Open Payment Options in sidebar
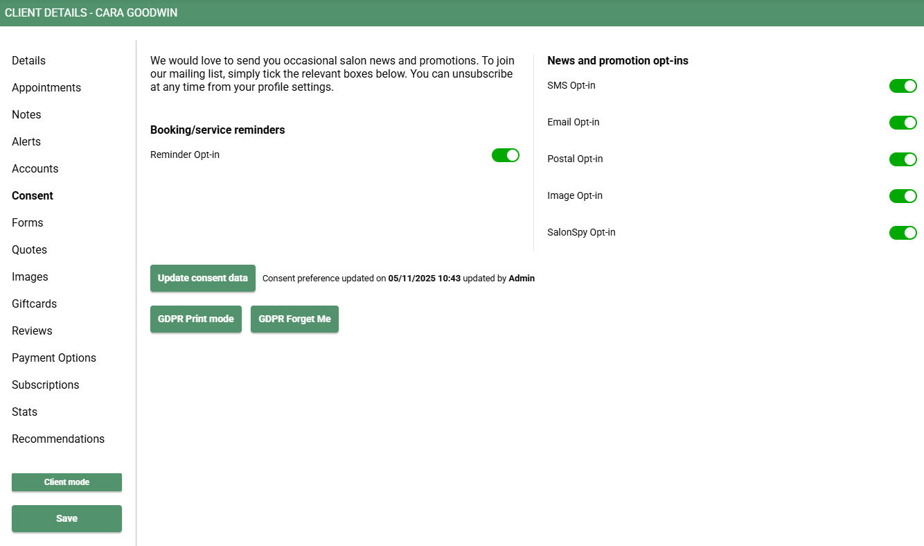This screenshot has height=546, width=924. tap(54, 358)
